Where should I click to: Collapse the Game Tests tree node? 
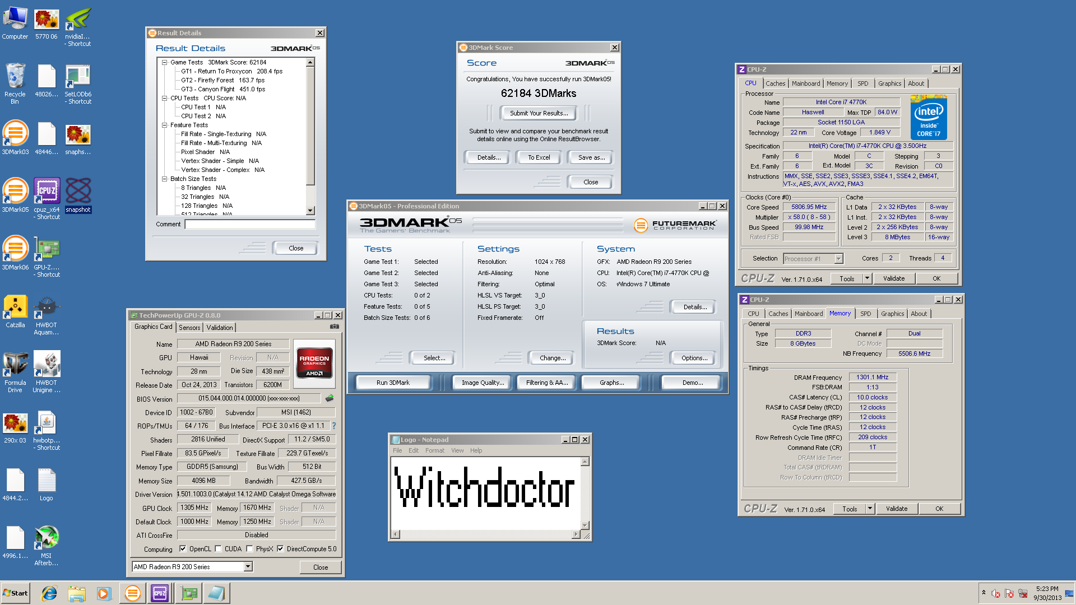tap(165, 63)
